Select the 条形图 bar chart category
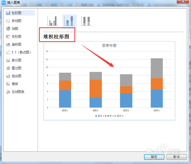 pos(14,37)
